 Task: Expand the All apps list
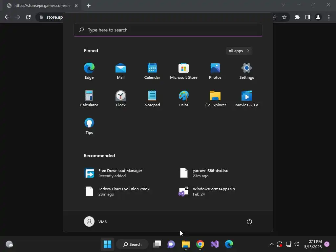coord(239,51)
